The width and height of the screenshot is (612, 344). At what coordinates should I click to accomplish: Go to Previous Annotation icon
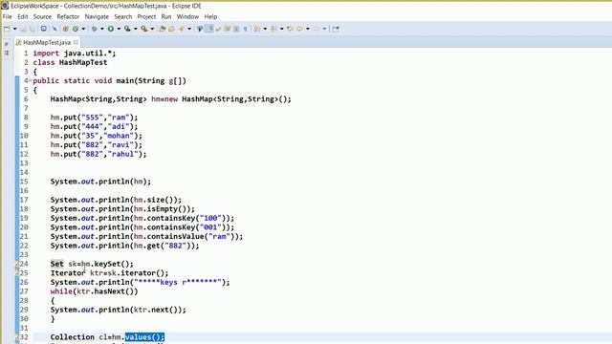(273, 29)
